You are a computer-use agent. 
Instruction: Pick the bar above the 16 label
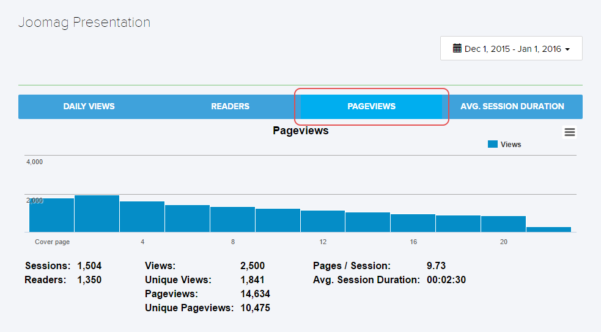[413, 223]
